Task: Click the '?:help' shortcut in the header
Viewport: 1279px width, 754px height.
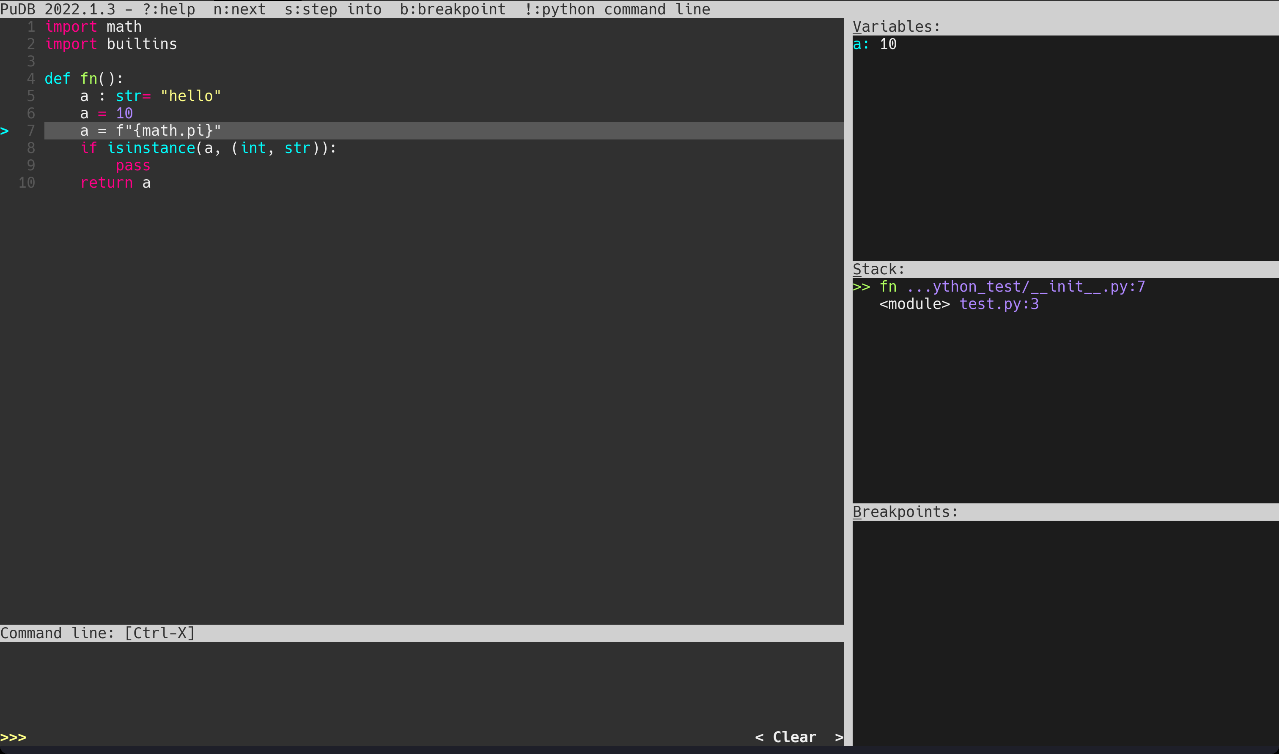Action: 168,8
